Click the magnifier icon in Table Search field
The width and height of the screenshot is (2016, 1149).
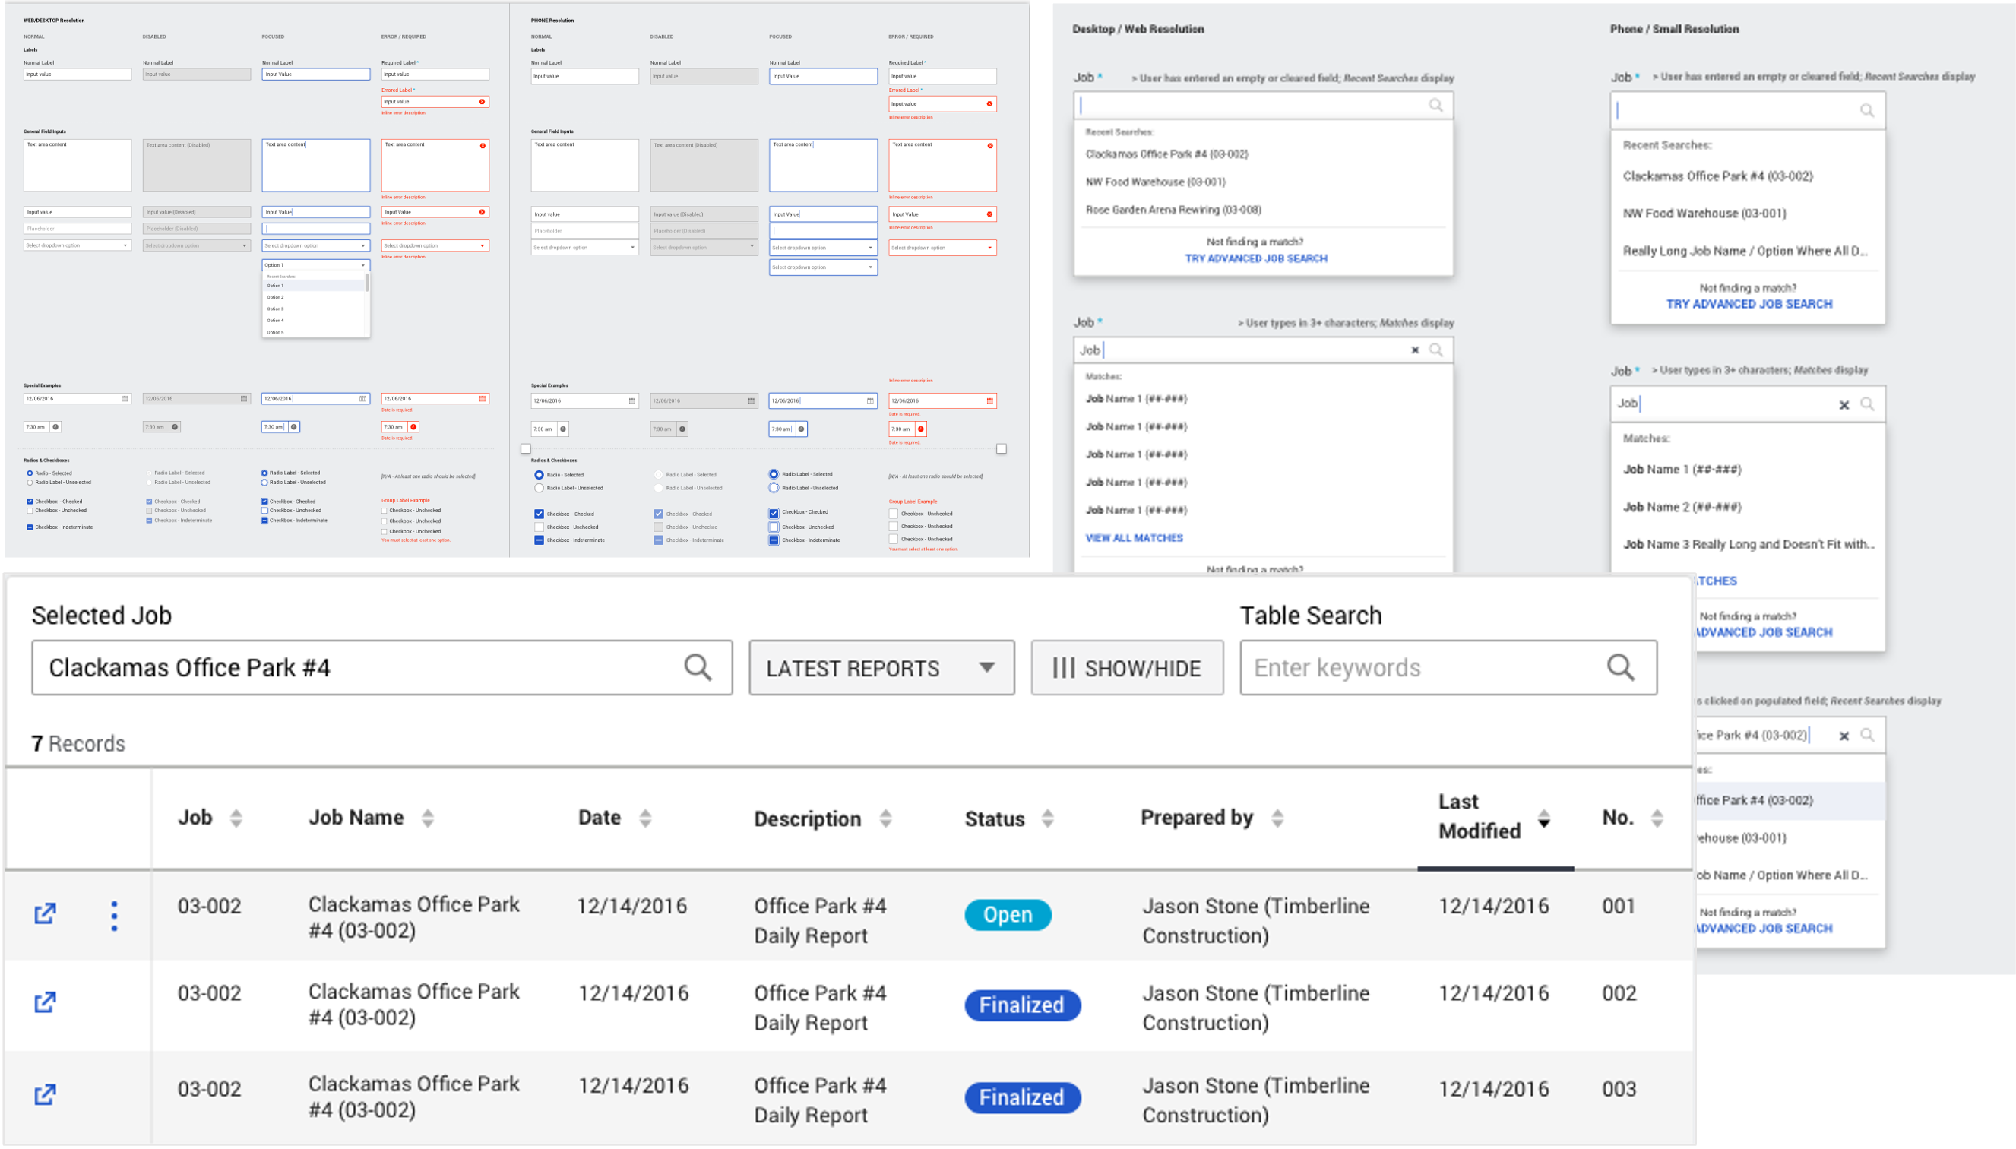tap(1621, 668)
